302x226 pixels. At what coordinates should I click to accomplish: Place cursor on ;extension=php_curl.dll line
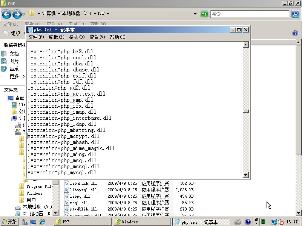coord(62,57)
